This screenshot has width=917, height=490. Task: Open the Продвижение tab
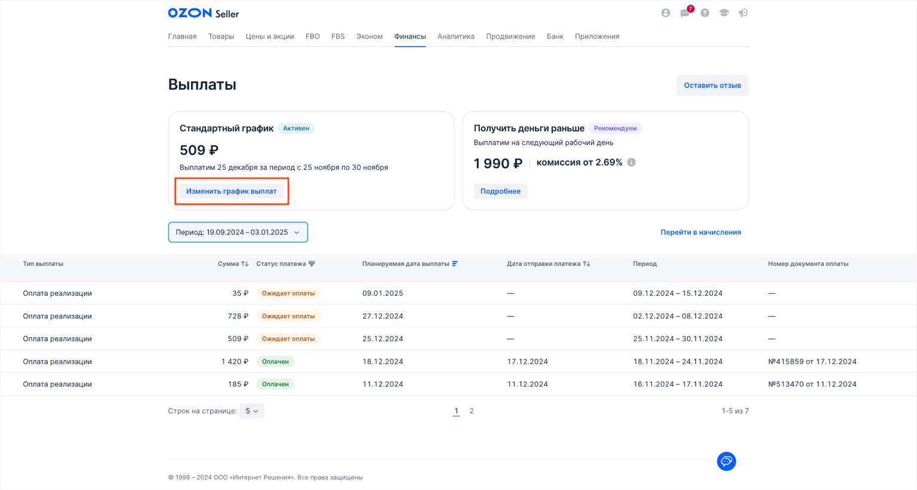[x=510, y=36]
